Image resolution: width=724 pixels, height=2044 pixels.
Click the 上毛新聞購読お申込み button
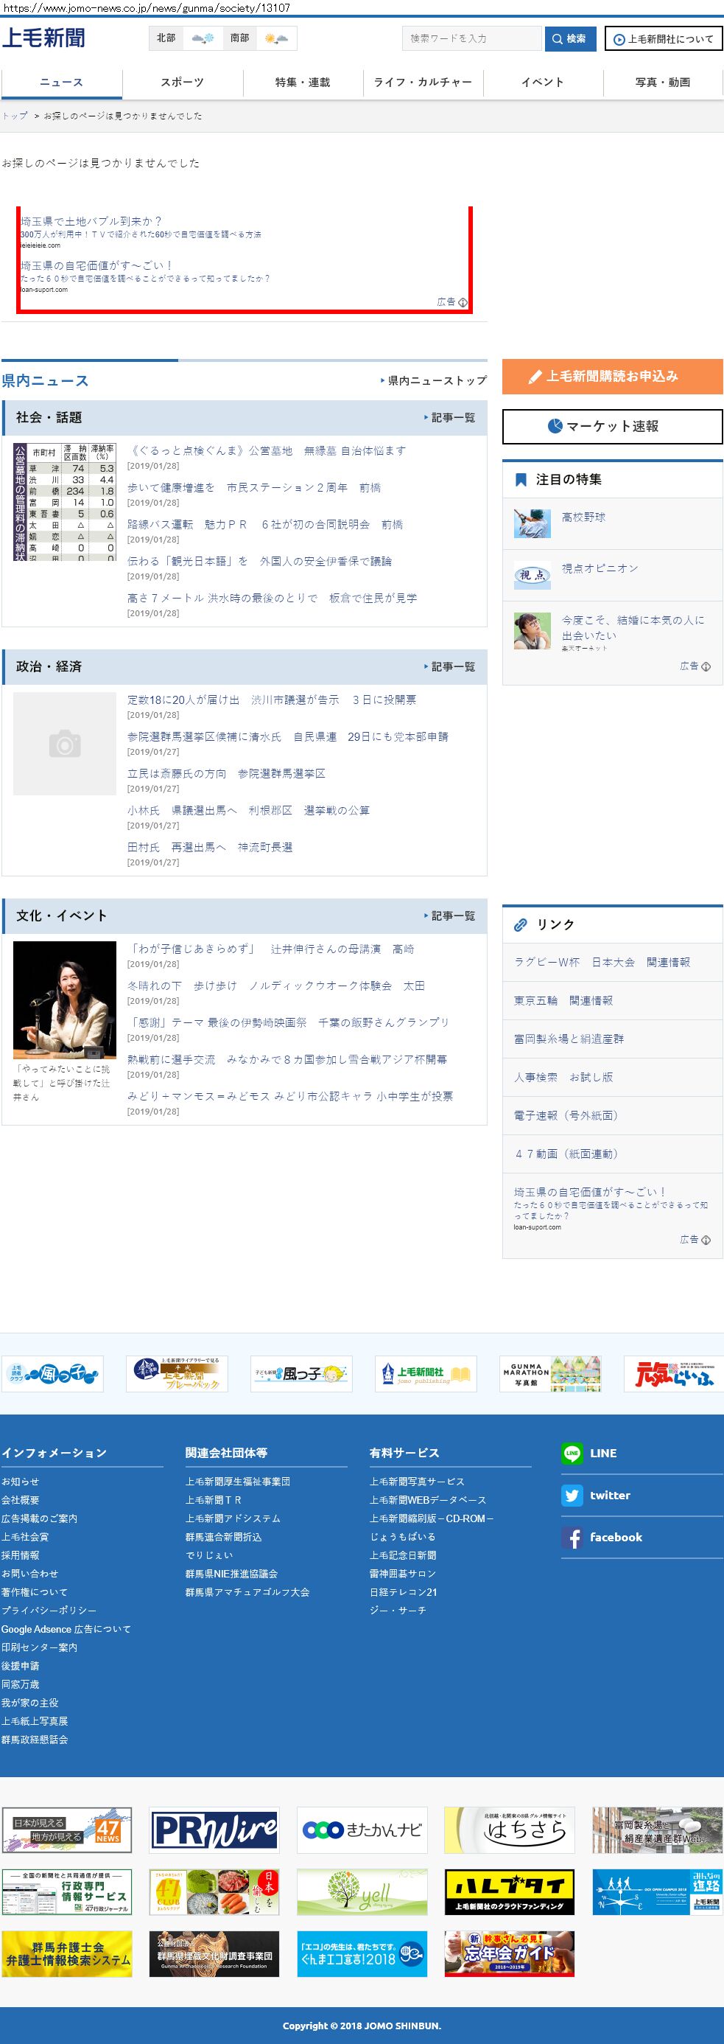[x=612, y=376]
